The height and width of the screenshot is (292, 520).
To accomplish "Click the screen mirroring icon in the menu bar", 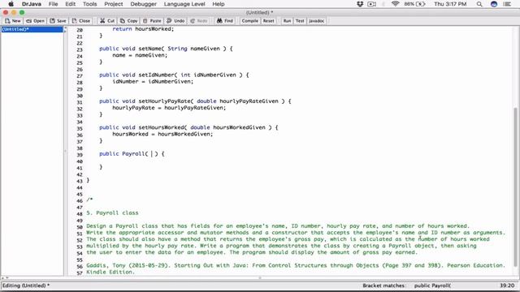I will click(x=372, y=4).
